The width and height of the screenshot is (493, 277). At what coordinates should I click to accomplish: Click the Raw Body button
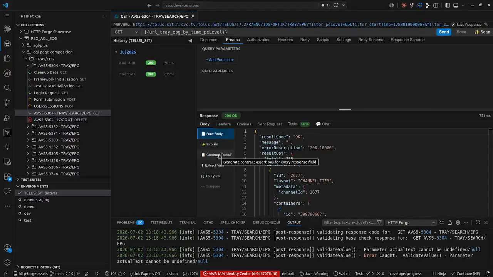[x=216, y=134]
